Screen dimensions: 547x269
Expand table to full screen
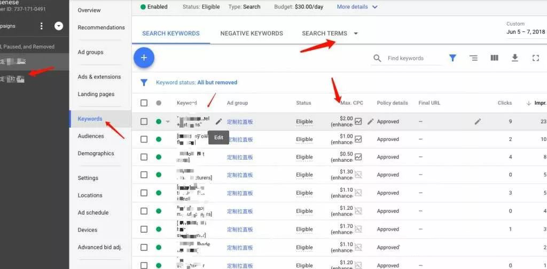(536, 58)
